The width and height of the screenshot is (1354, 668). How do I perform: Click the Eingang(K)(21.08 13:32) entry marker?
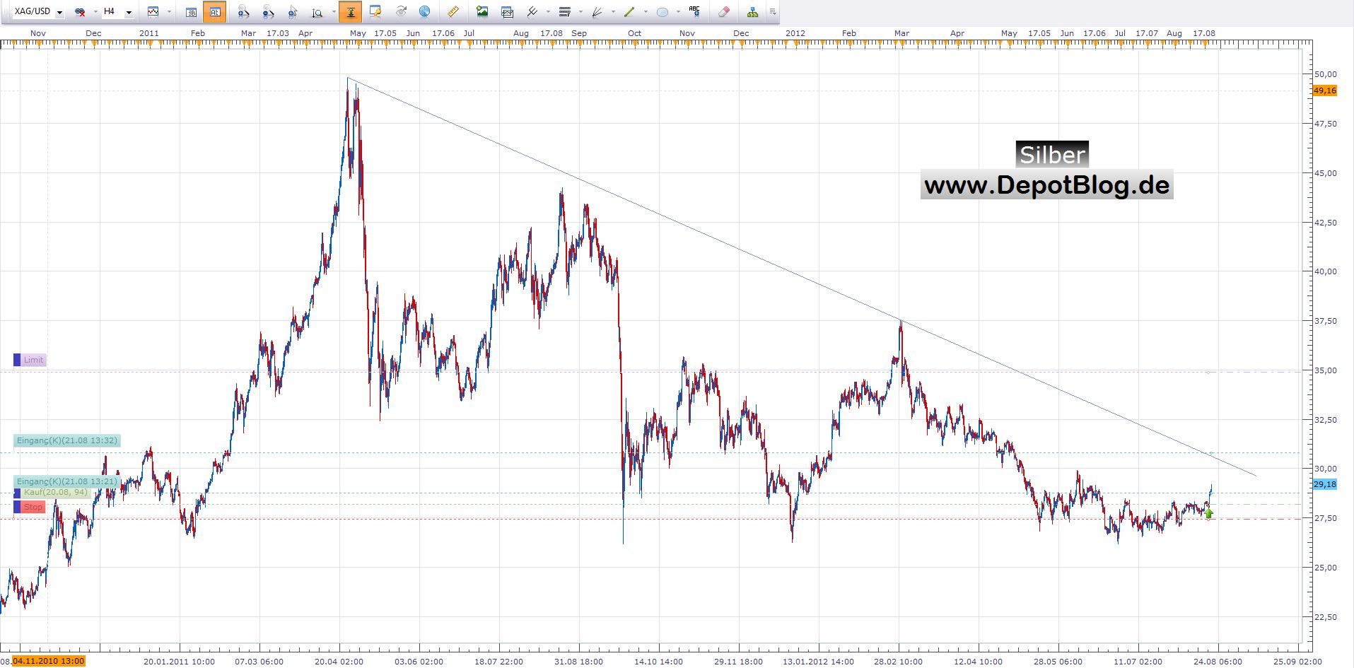pos(66,440)
